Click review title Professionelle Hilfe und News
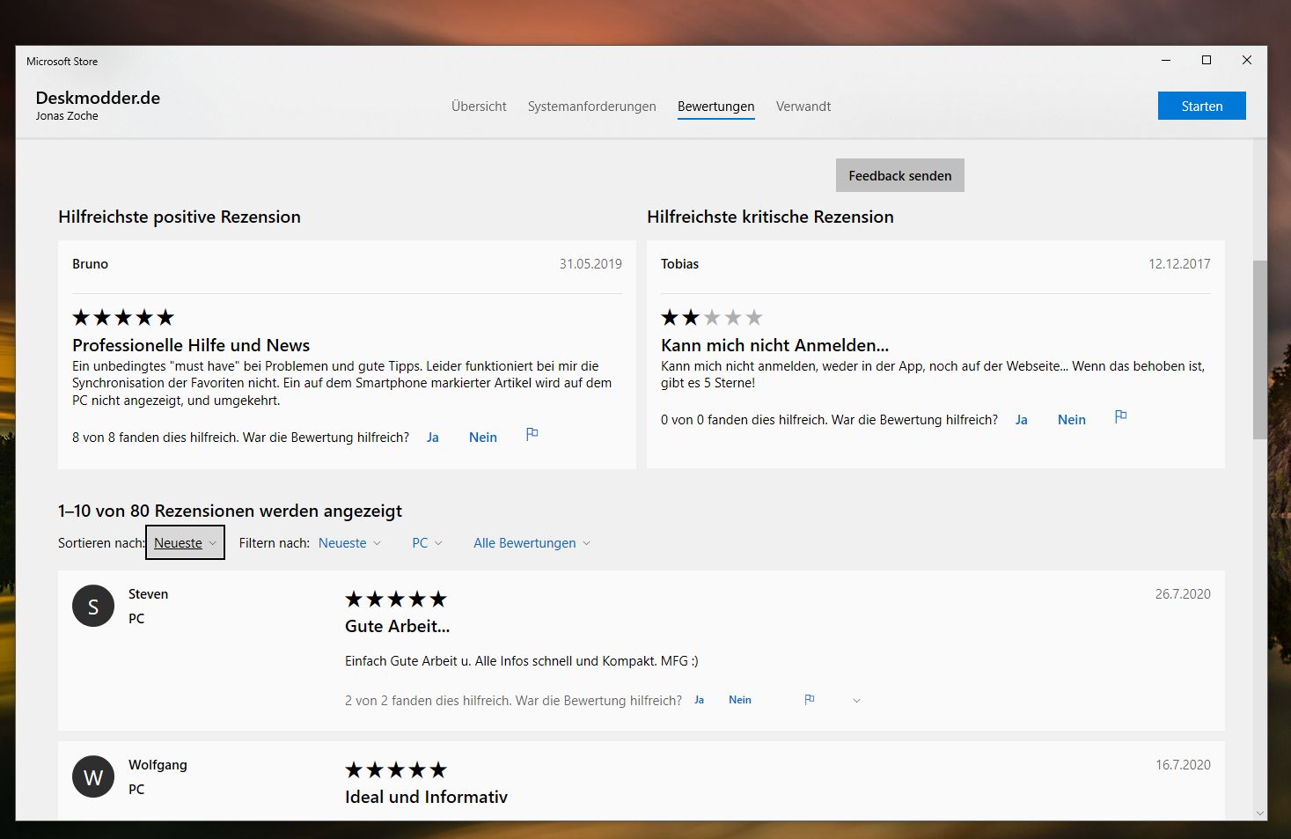This screenshot has width=1291, height=839. (x=191, y=345)
